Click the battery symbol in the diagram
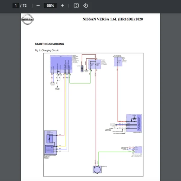Image resolution: width=181 pixels, height=181 pixels. coord(81,67)
